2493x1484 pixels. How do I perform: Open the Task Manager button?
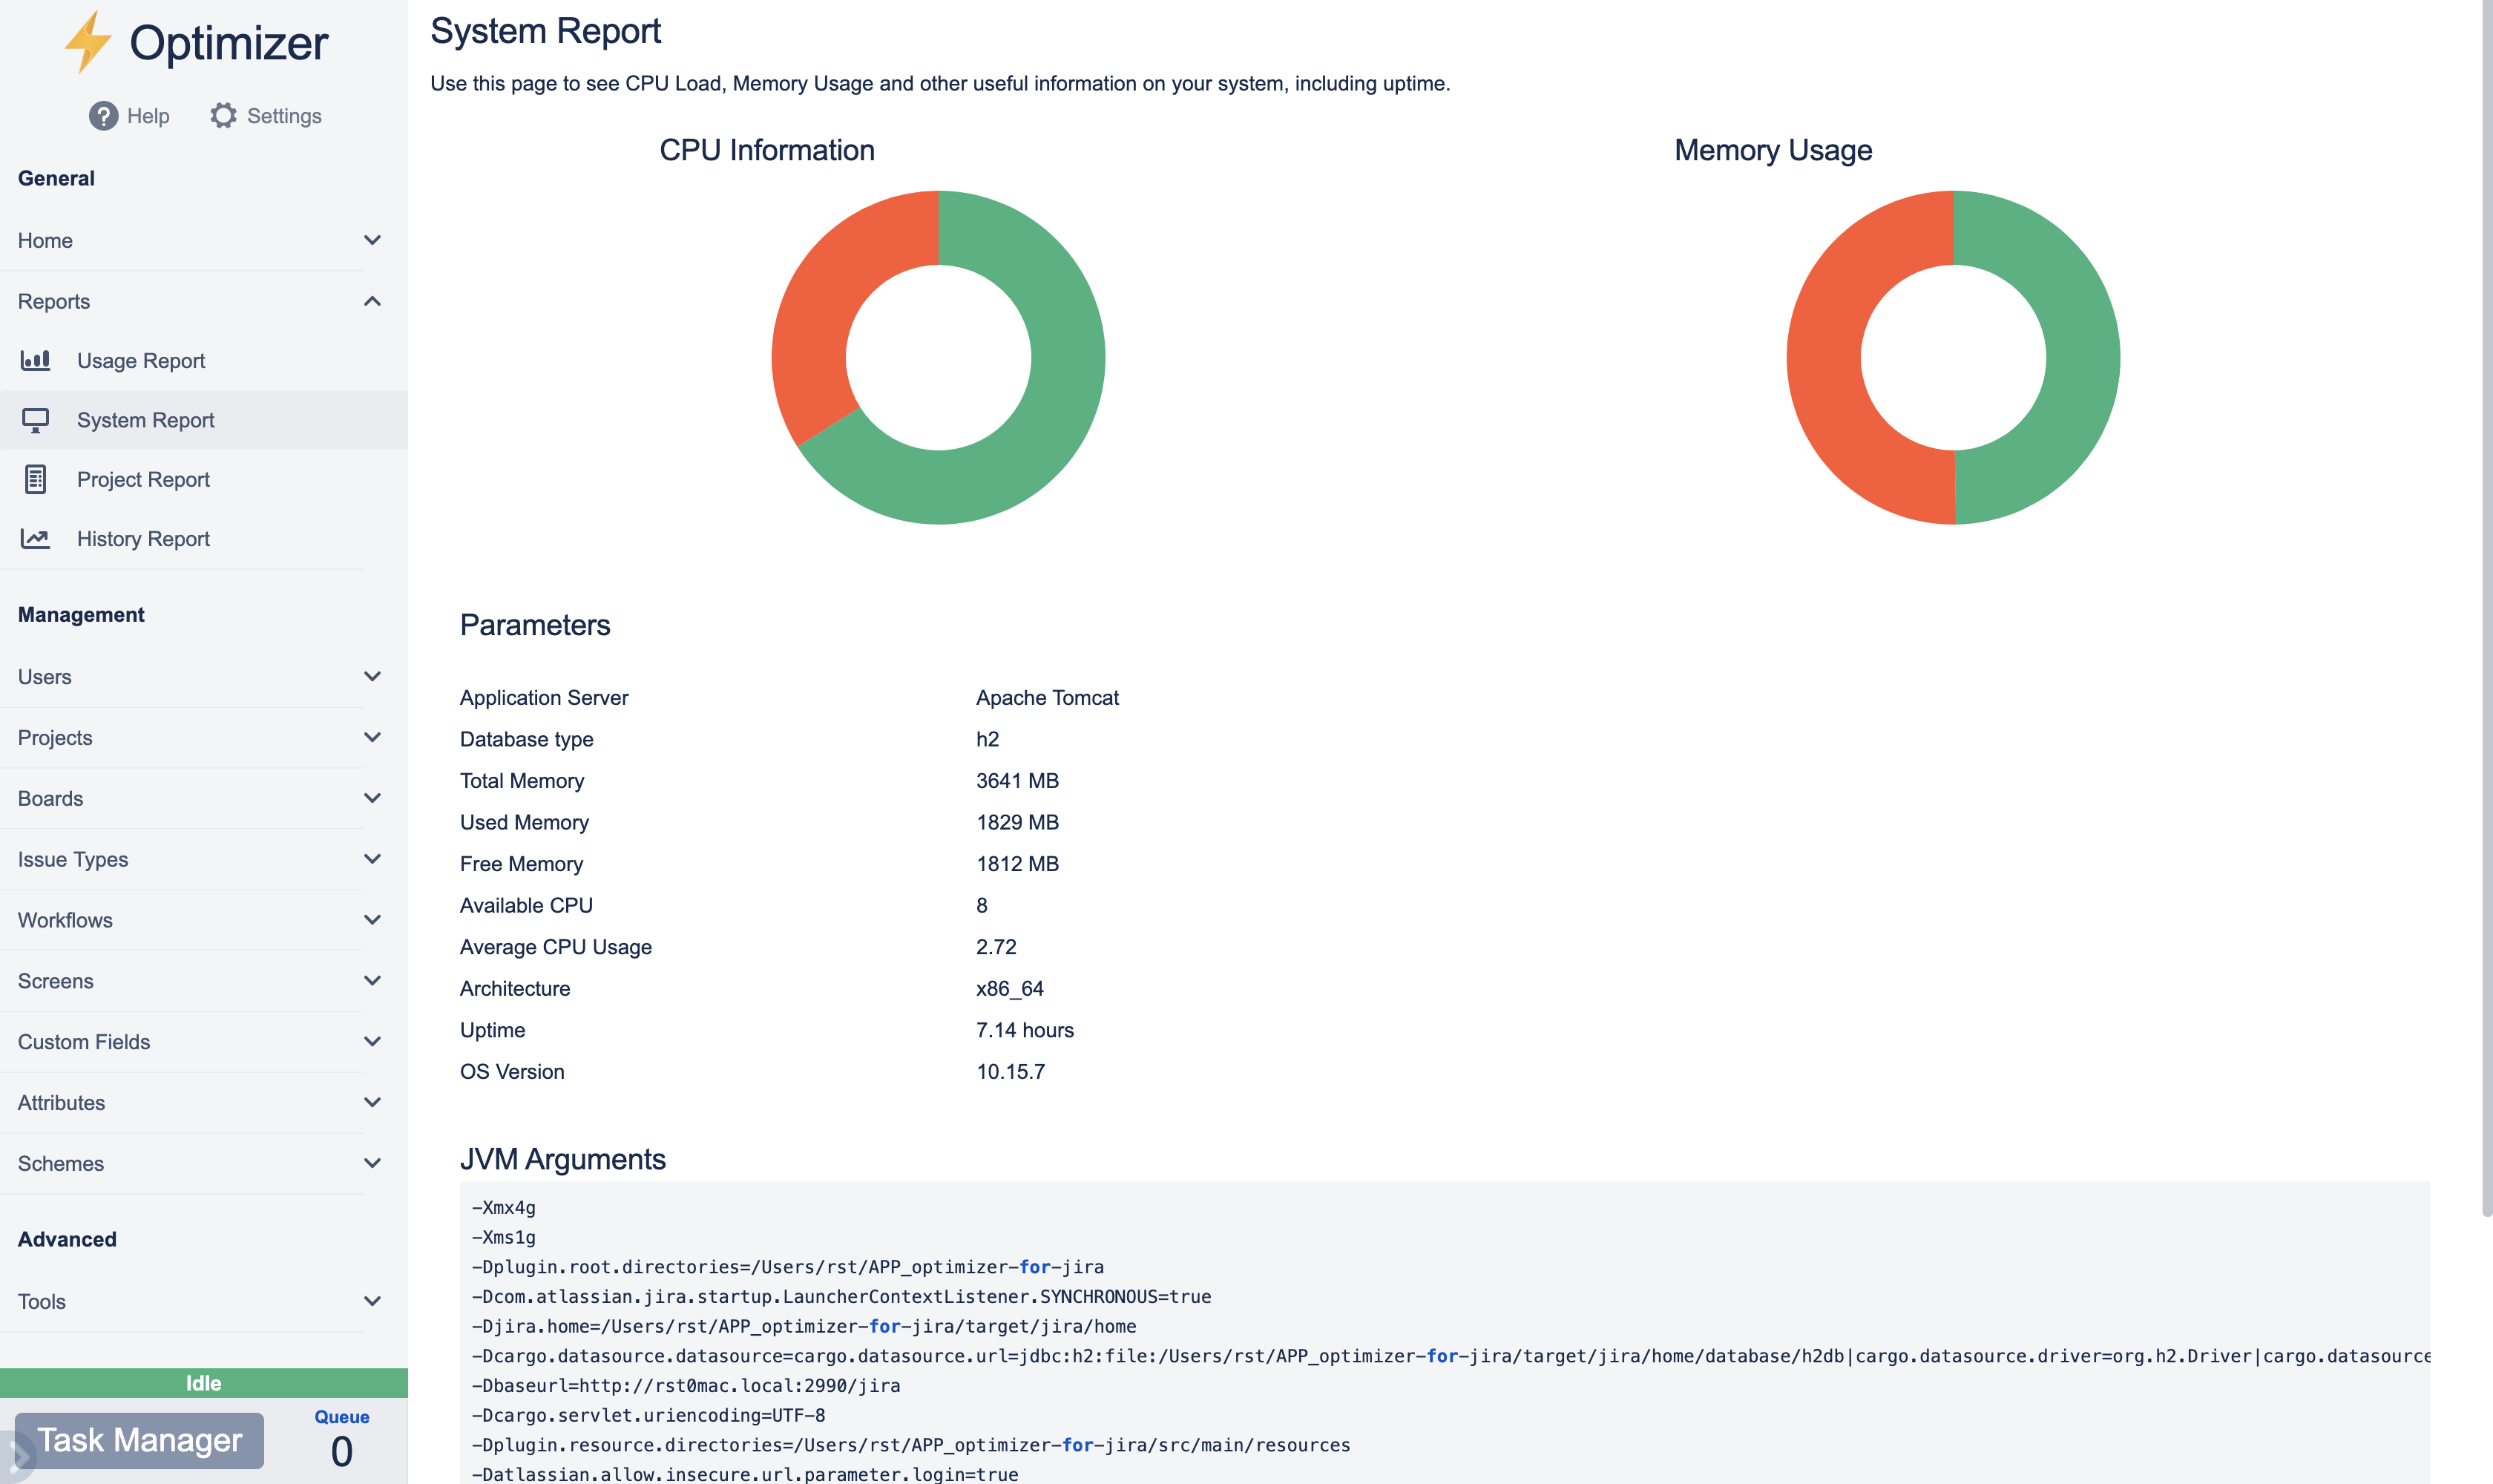tap(140, 1440)
